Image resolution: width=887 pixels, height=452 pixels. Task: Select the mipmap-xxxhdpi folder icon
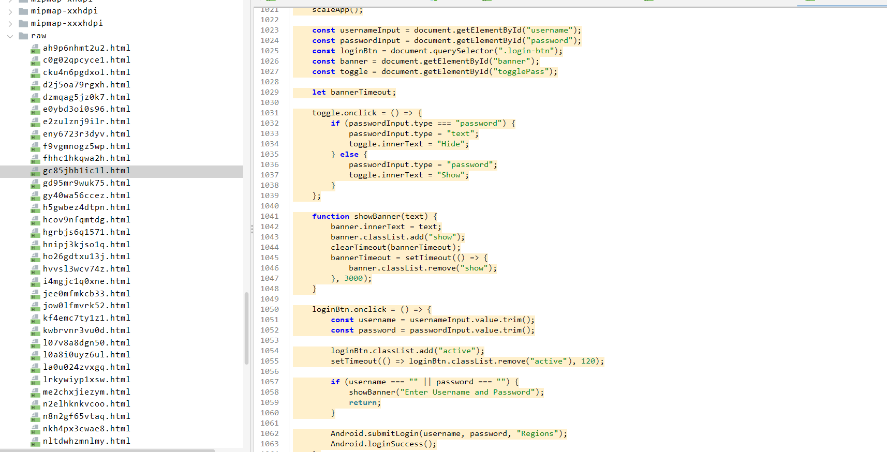[23, 23]
